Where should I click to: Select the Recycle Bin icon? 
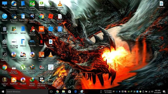[4, 30]
